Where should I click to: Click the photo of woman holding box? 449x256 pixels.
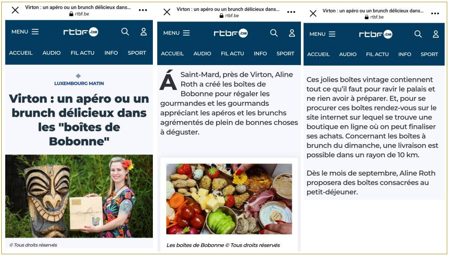pos(79,196)
